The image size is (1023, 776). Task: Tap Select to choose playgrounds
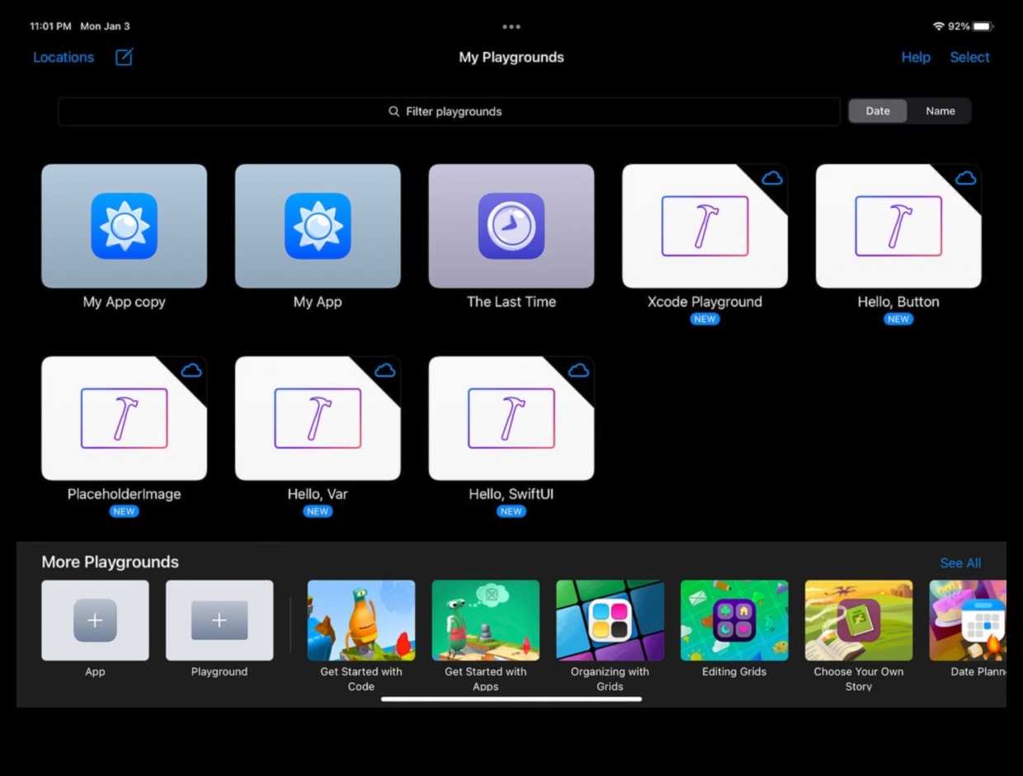[969, 57]
